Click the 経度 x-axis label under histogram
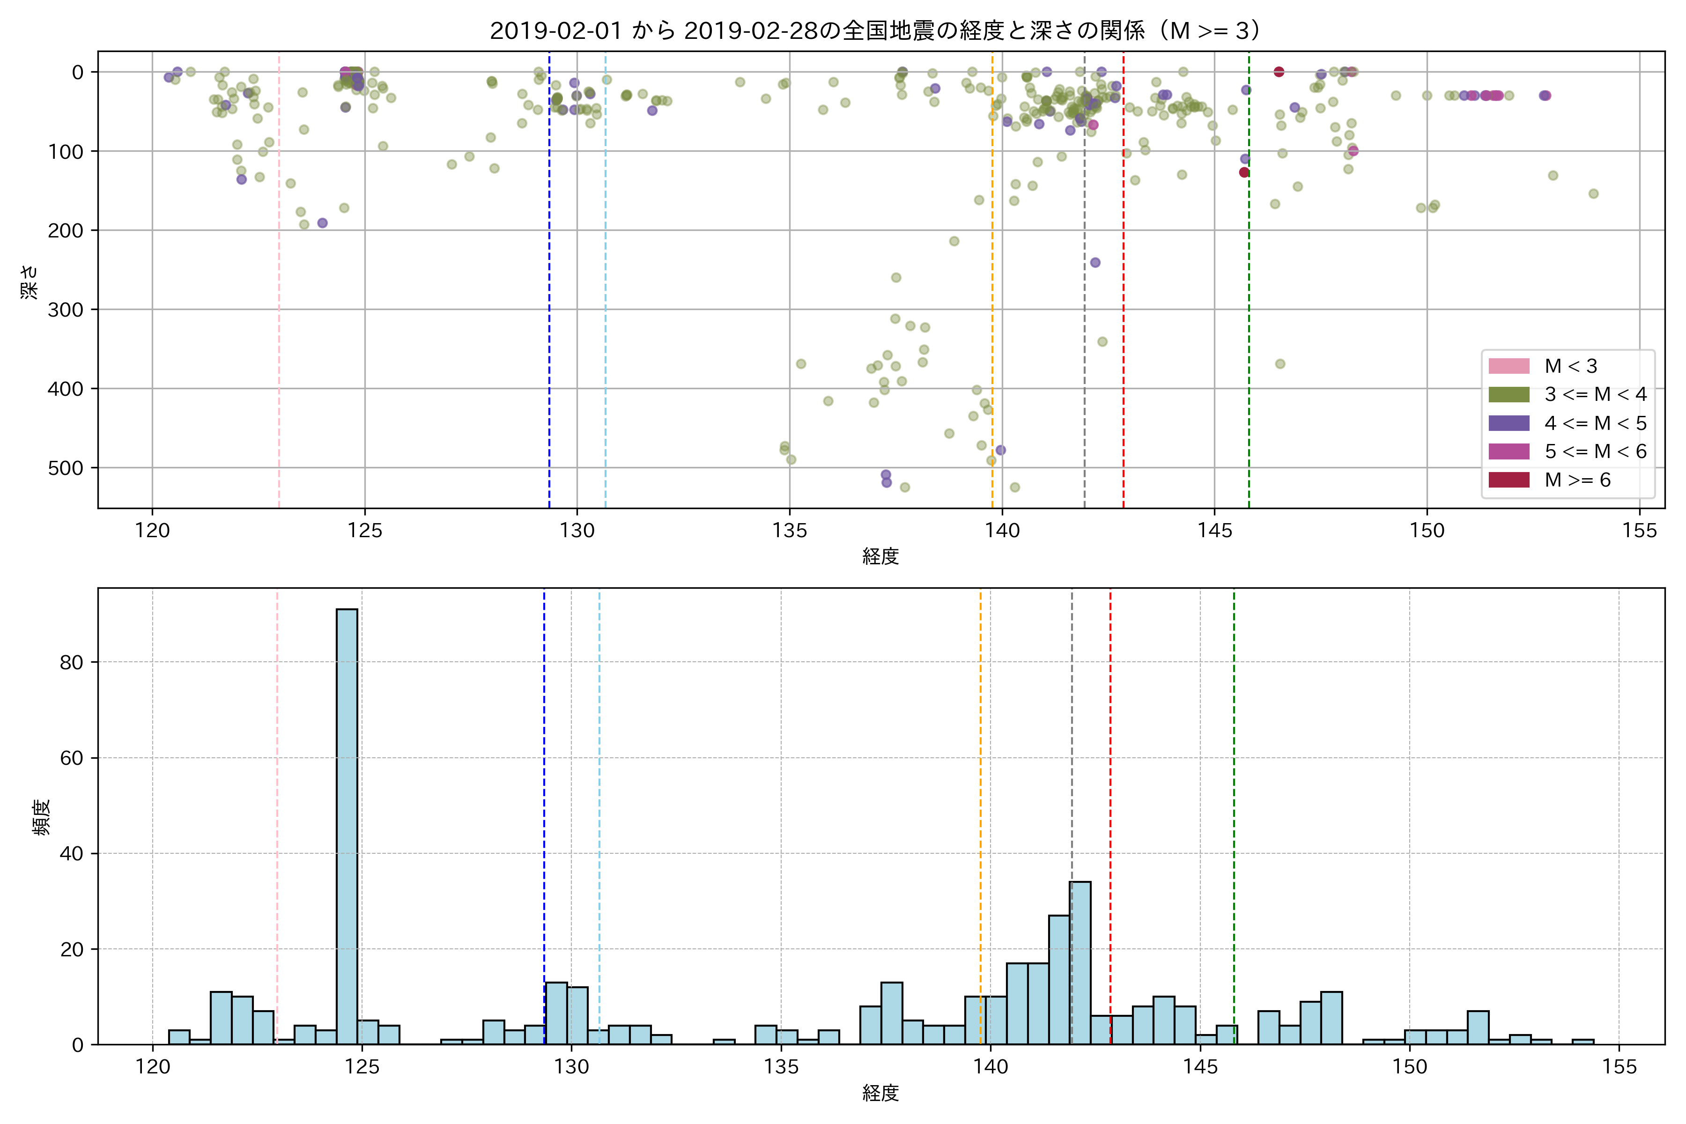This screenshot has width=1686, height=1124. [x=880, y=1093]
